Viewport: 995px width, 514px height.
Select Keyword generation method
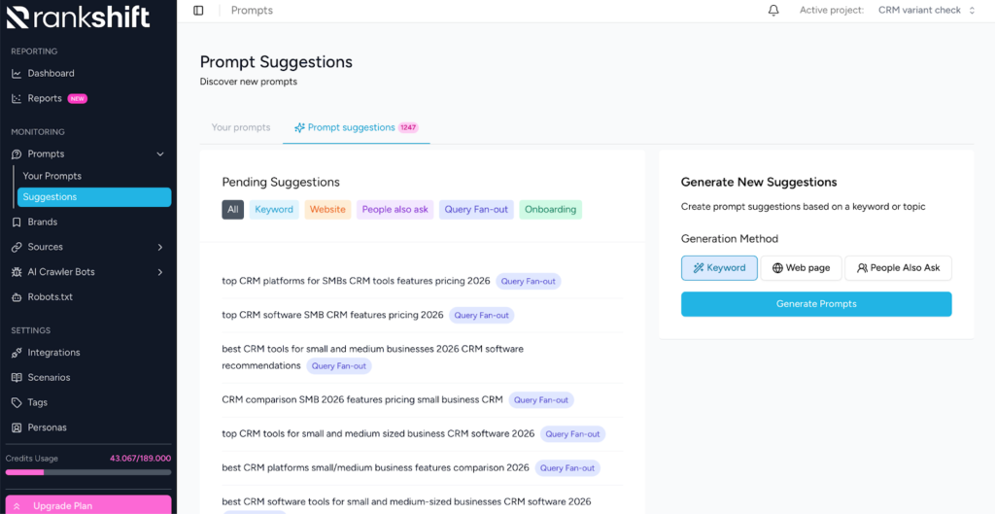coord(719,268)
